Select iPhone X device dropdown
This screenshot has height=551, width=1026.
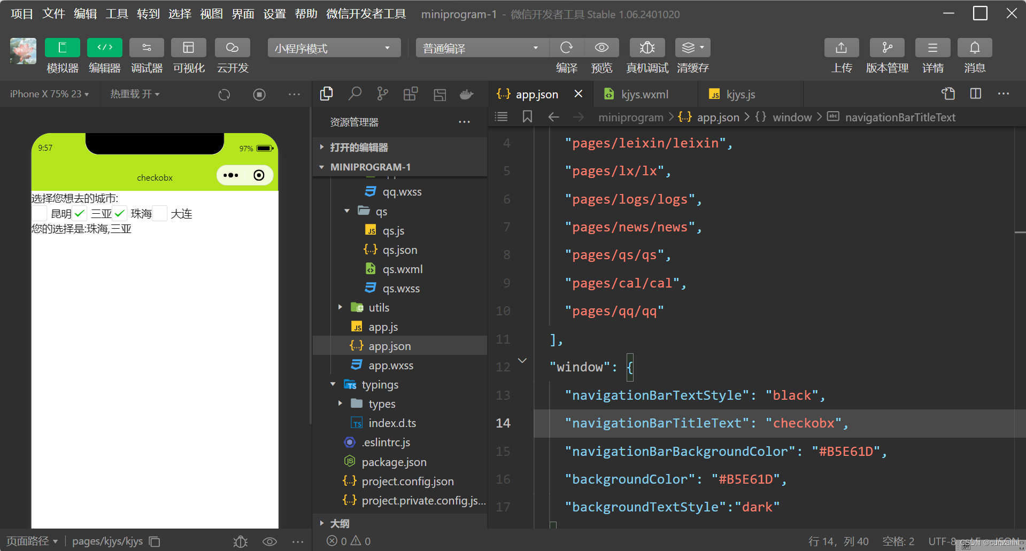(x=49, y=94)
